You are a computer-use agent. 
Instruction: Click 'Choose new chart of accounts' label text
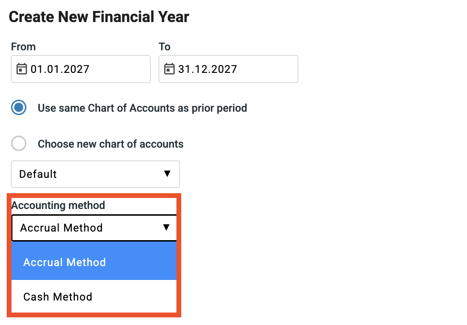pyautogui.click(x=111, y=144)
